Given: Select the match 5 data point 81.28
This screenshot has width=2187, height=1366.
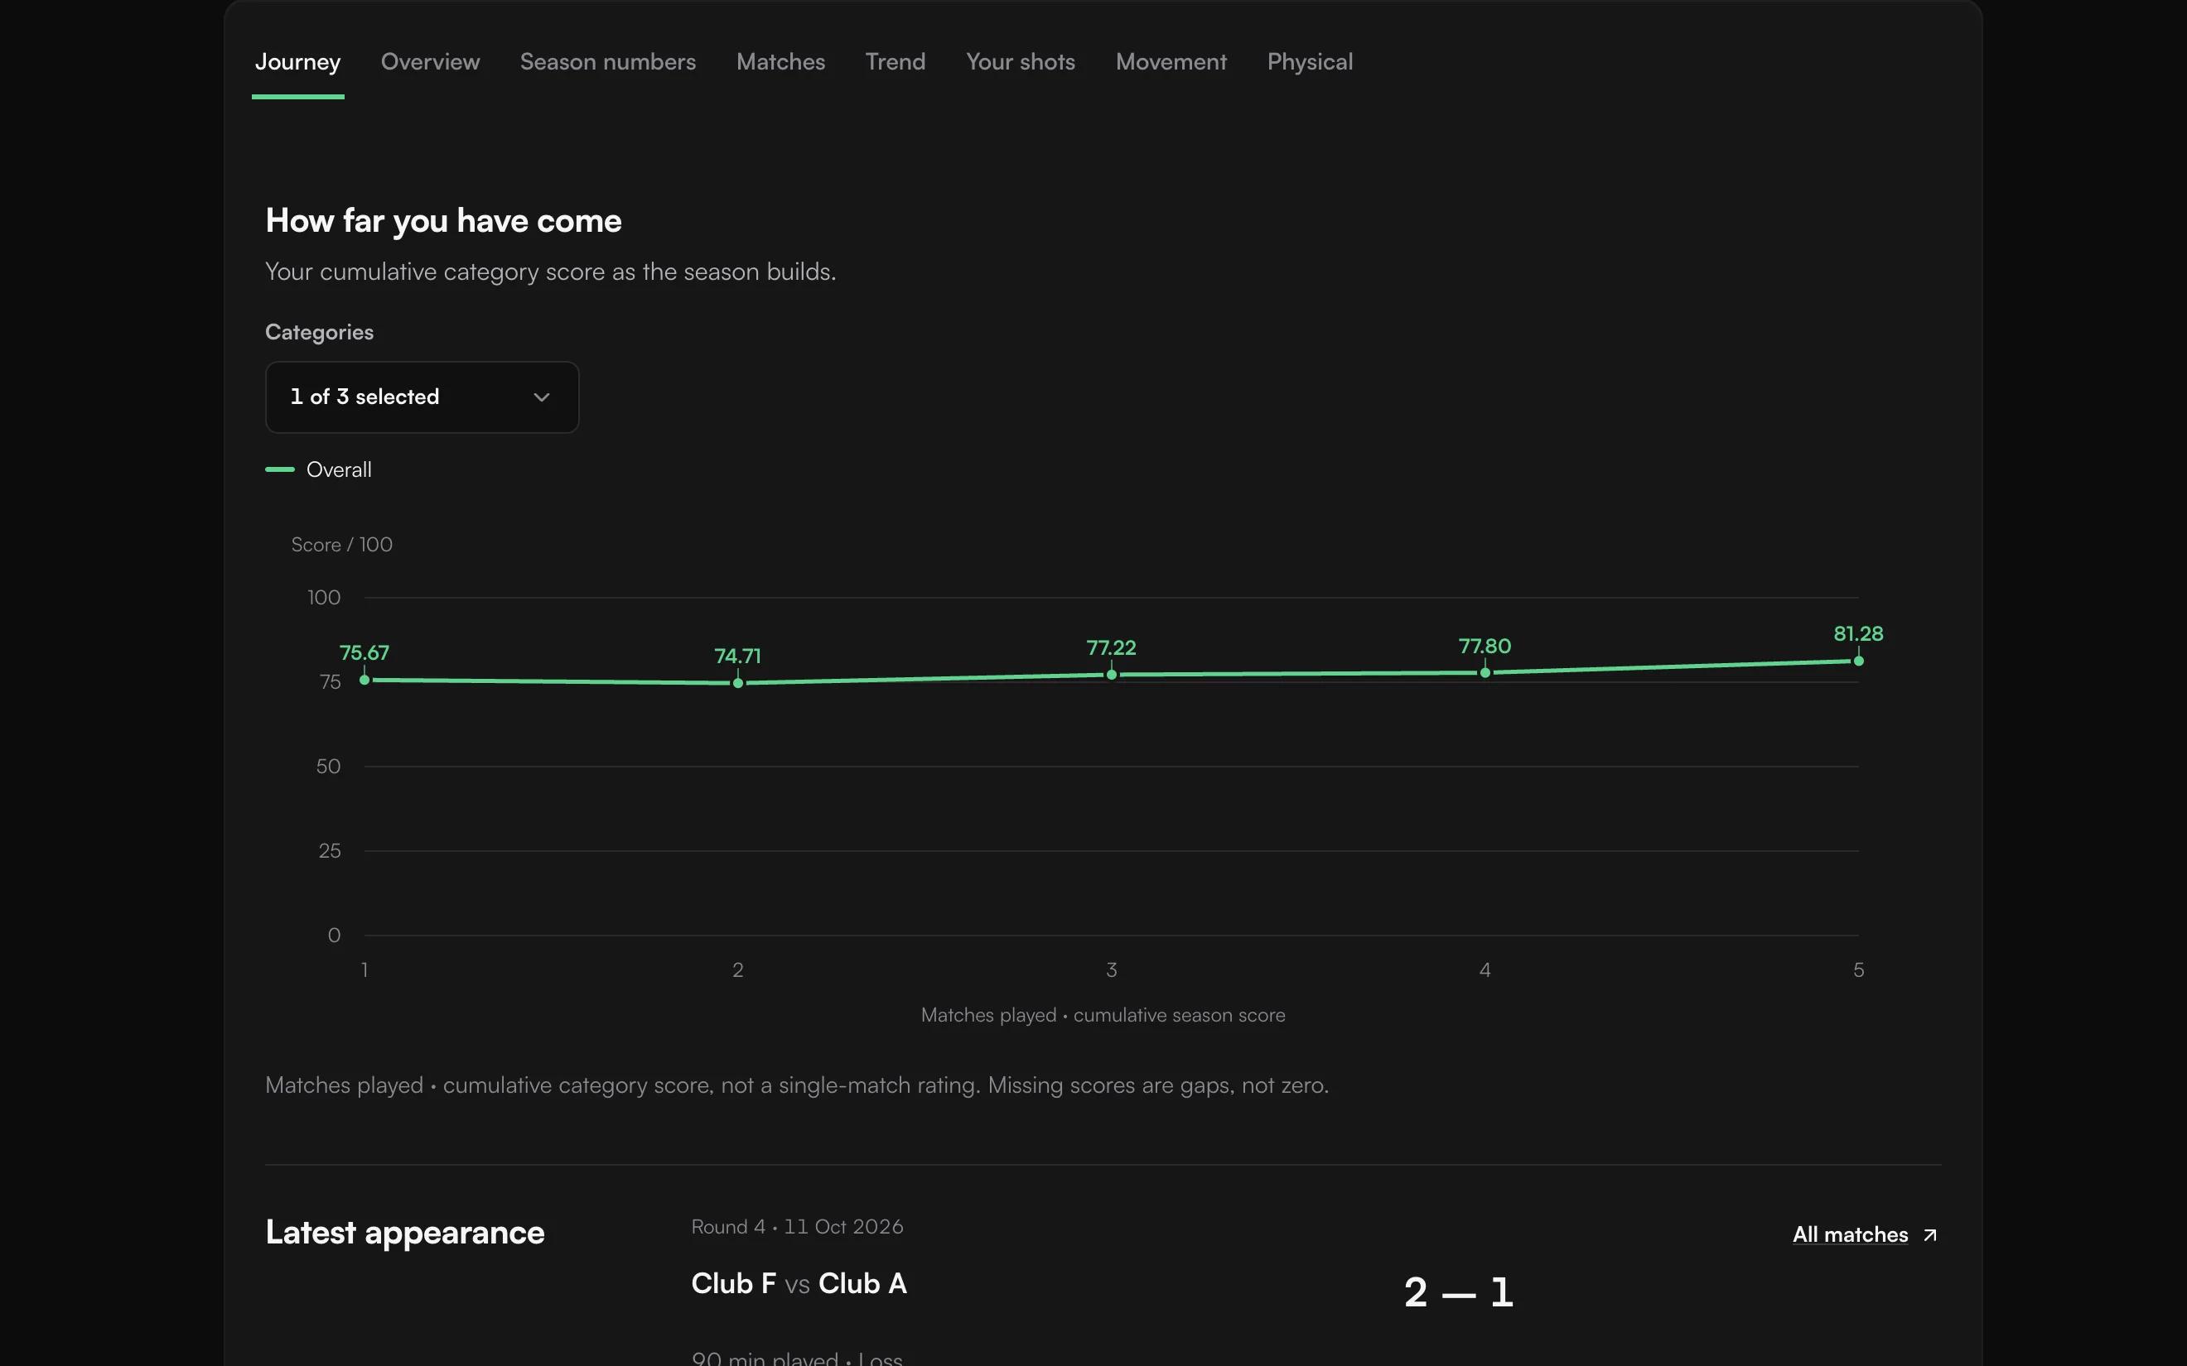Looking at the screenshot, I should tap(1859, 661).
